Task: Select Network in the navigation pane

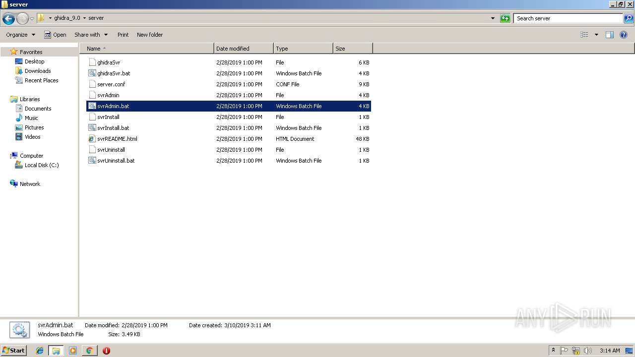Action: 30,184
